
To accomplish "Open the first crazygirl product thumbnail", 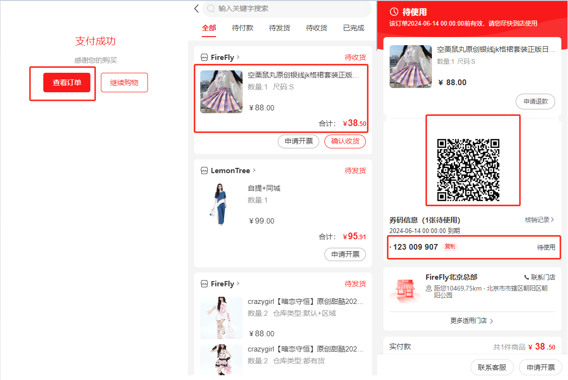I will click(x=221, y=318).
